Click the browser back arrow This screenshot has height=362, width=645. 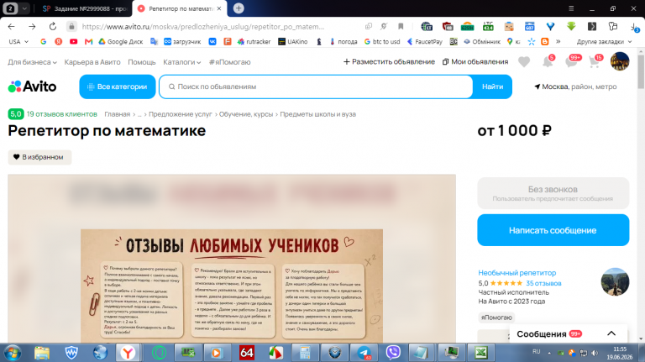(x=12, y=26)
